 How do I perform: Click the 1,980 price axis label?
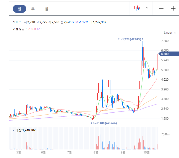[x=165, y=119]
